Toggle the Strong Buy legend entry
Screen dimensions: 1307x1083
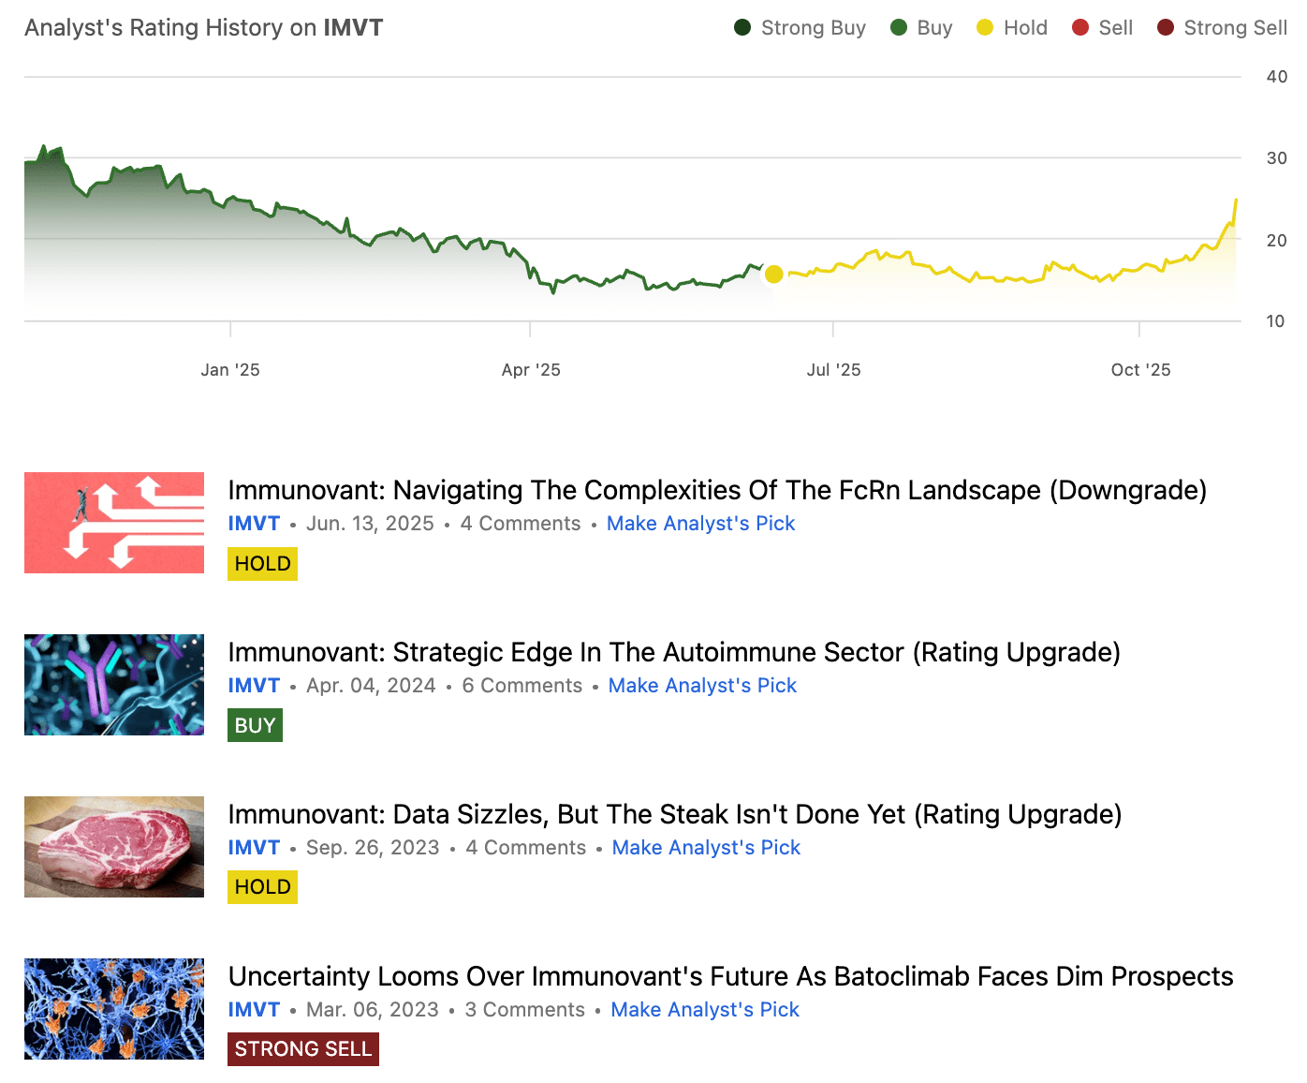(800, 28)
